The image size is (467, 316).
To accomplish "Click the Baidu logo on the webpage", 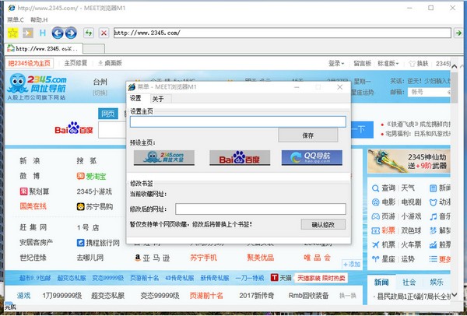I will (x=74, y=128).
